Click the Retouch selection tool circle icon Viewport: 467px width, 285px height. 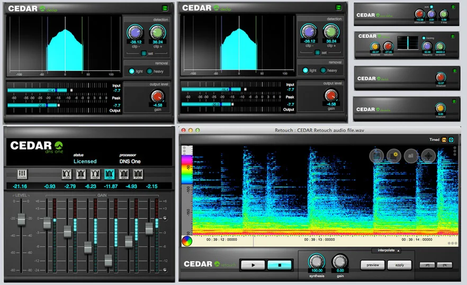click(377, 156)
